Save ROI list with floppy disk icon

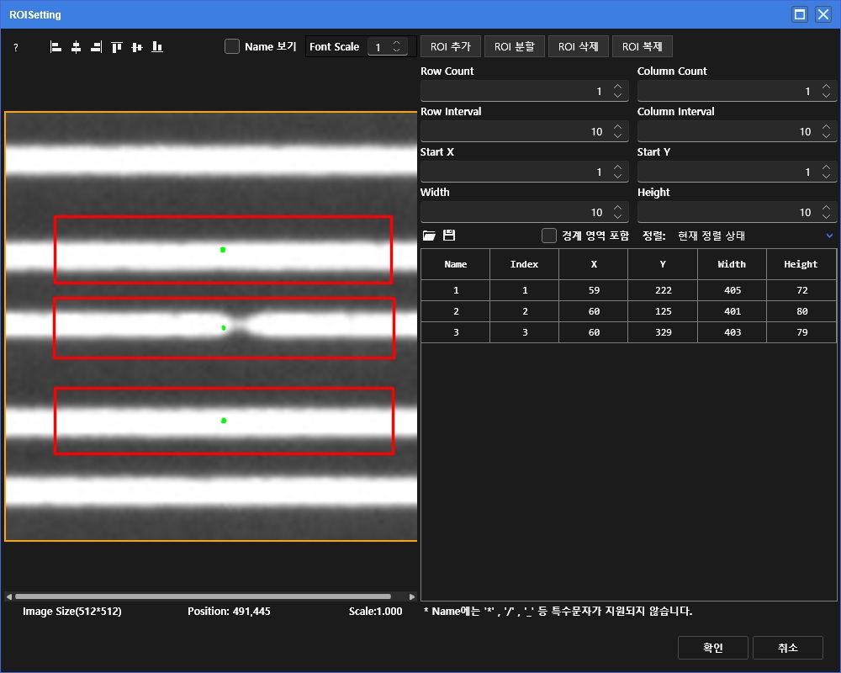coord(449,236)
